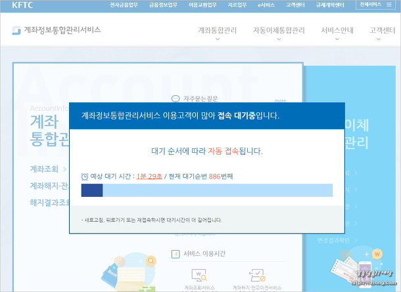
Task: Click the 계좌조회서비스 monitor icon
Action: tap(196, 274)
